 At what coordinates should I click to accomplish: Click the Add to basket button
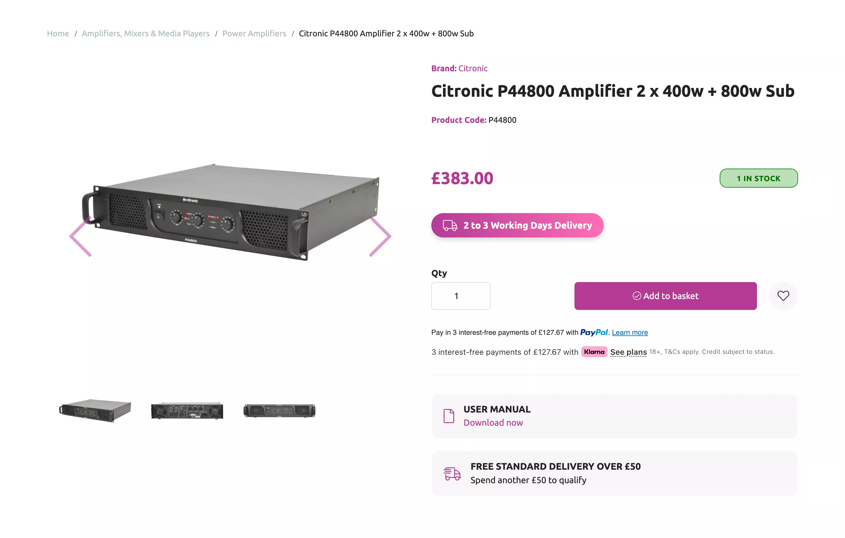click(x=665, y=296)
